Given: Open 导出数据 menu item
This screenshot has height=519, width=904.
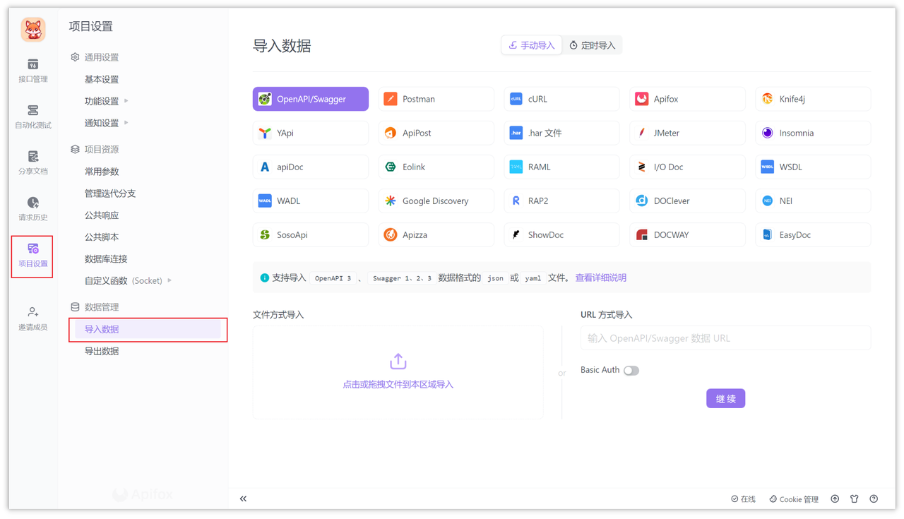Looking at the screenshot, I should [x=102, y=351].
